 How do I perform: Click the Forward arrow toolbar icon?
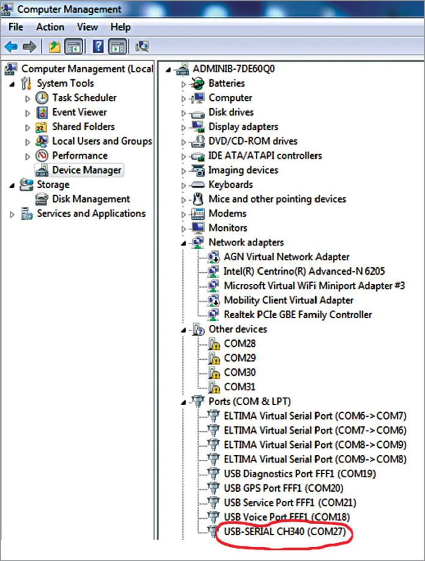tap(29, 46)
